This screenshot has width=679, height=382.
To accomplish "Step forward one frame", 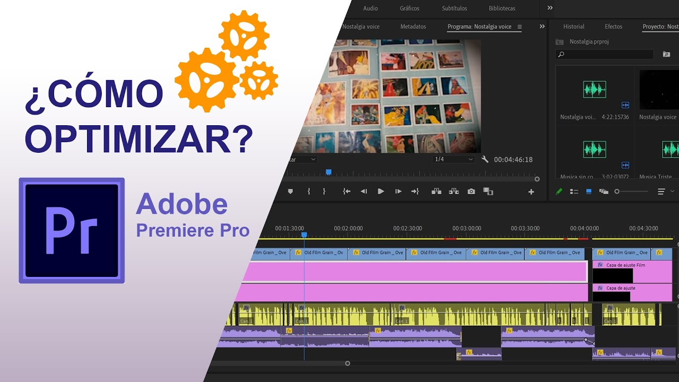I will click(398, 192).
